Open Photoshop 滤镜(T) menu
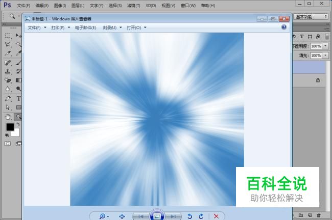Screen dimensions: 332x220 click(134, 6)
